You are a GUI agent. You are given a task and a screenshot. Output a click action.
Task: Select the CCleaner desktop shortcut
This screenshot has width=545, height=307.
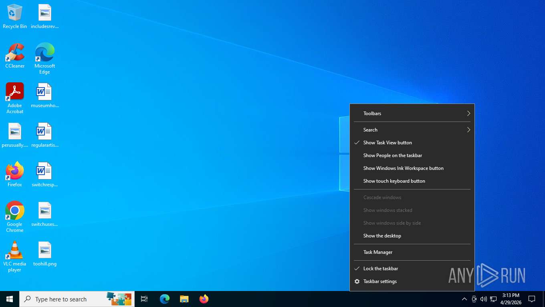15,56
